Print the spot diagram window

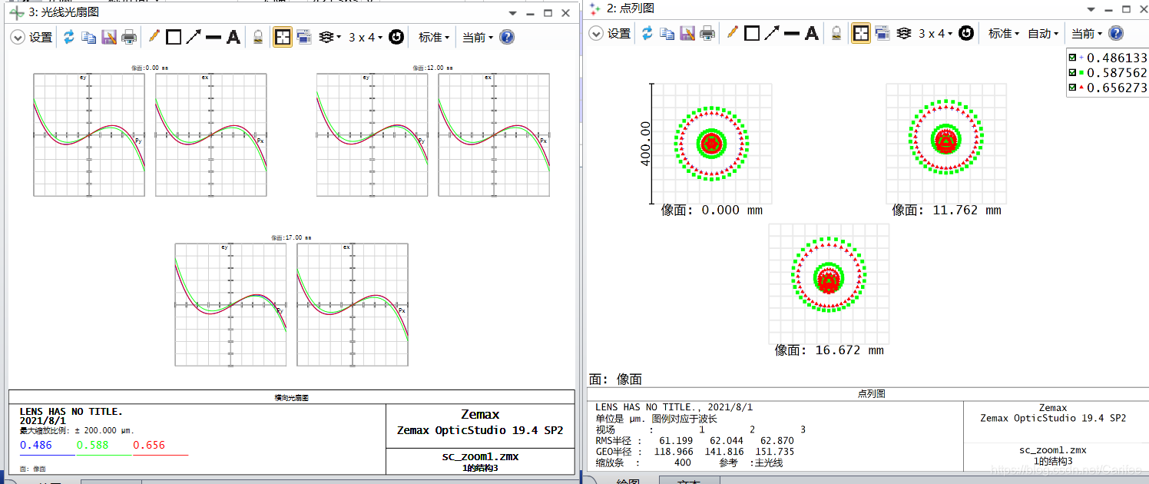tap(708, 34)
